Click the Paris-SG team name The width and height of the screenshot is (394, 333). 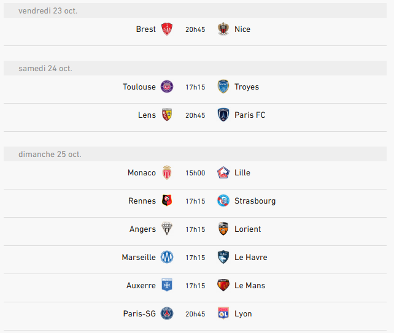tap(139, 313)
